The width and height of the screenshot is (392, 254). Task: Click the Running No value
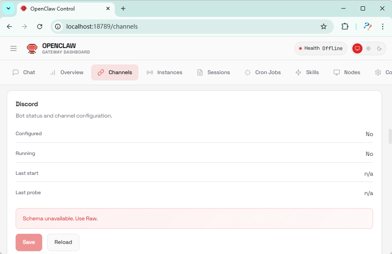369,154
